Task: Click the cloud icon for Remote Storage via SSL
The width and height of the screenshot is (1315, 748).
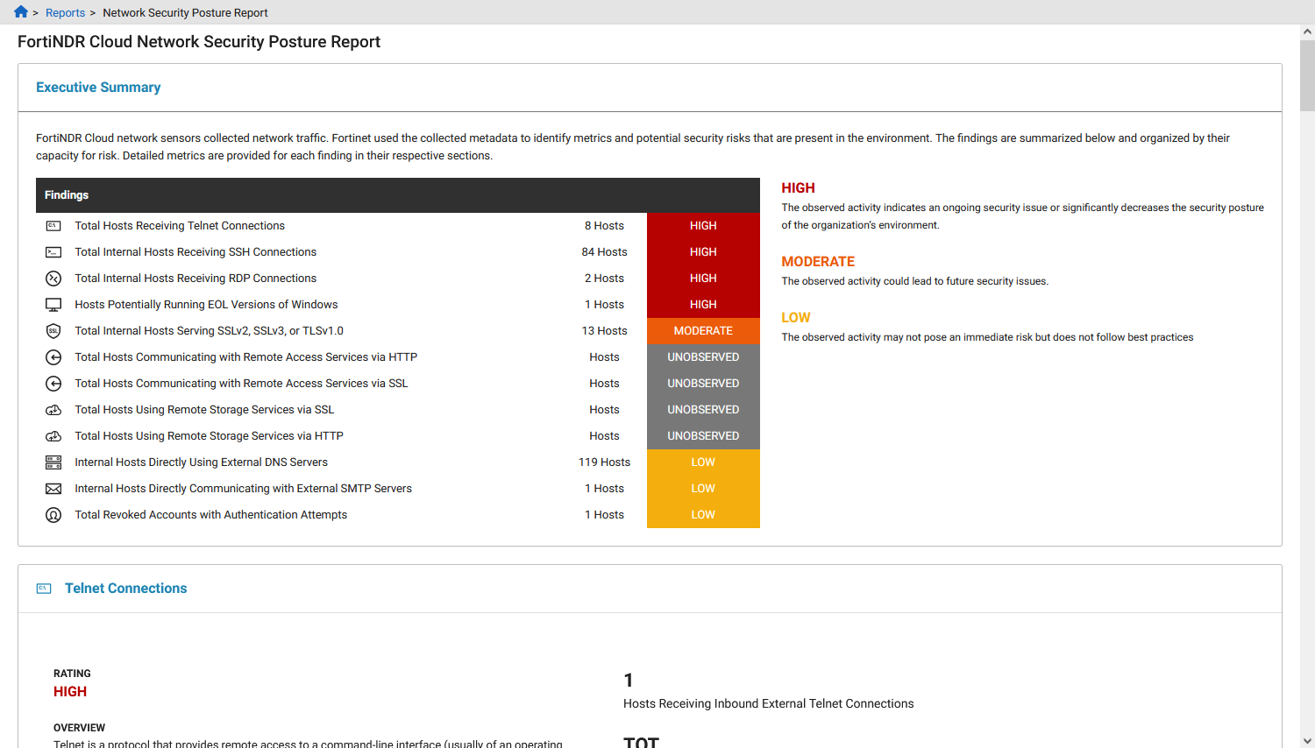Action: click(53, 409)
